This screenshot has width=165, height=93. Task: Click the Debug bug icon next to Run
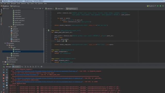[160, 6]
